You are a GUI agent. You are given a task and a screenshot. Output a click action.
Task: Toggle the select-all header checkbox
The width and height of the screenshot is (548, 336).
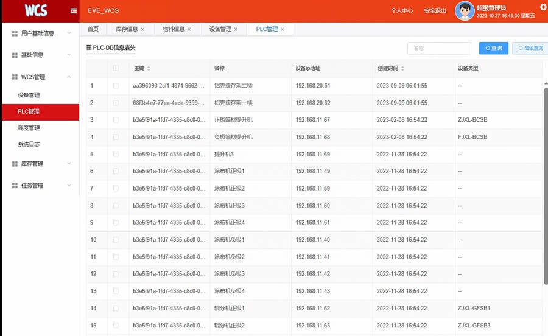[x=116, y=68]
